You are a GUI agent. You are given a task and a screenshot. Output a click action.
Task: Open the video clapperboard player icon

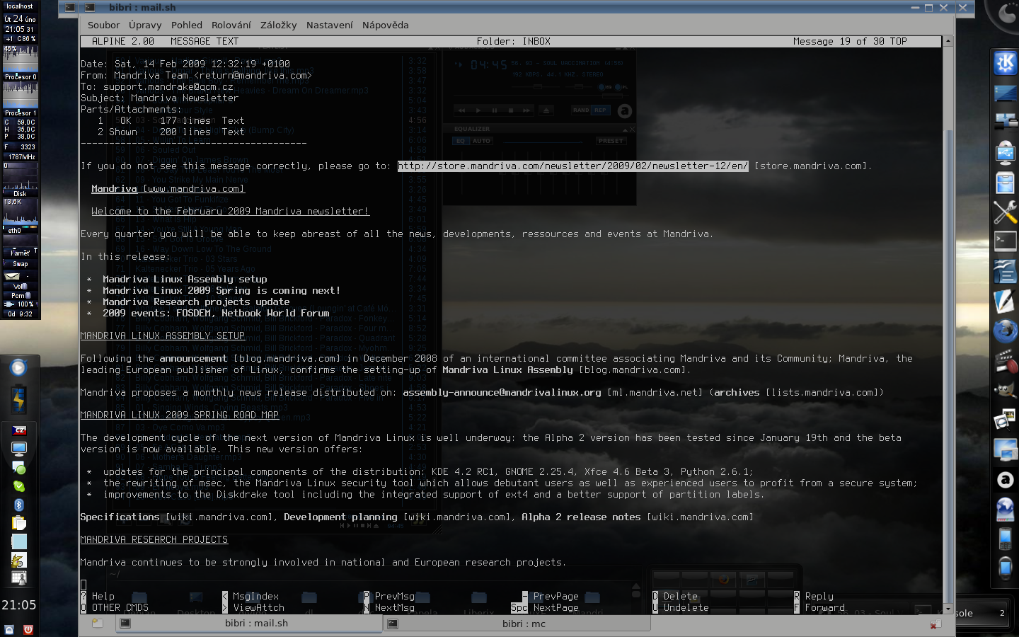point(1005,360)
